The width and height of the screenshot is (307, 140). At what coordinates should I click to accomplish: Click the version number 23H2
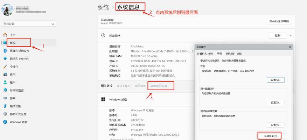[x=134, y=115]
